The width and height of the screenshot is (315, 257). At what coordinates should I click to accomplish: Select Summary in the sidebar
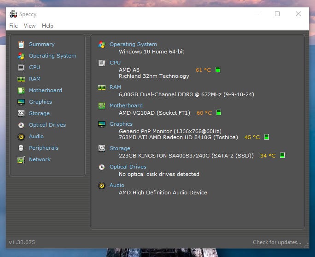(42, 44)
